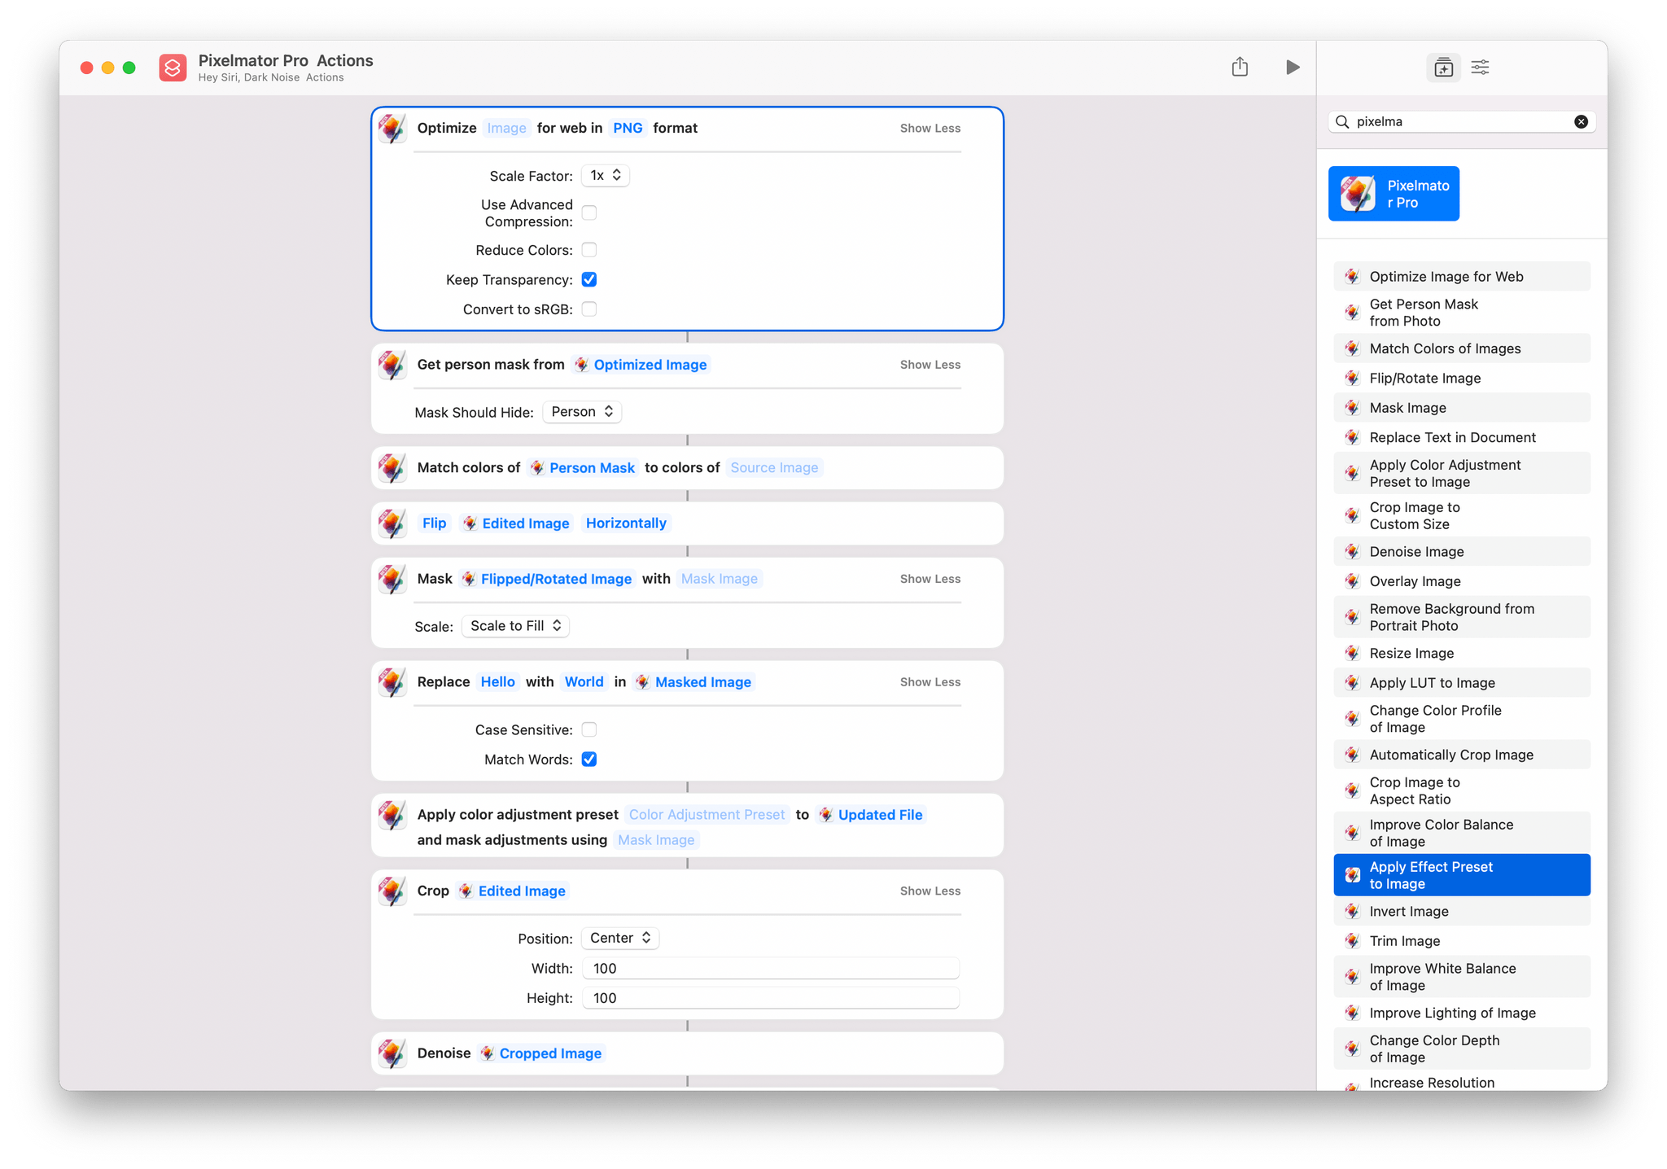
Task: Click icon beside Invert Image
Action: 1352,912
